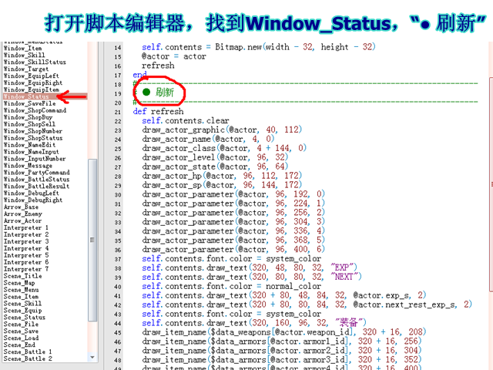Image resolution: width=493 pixels, height=370 pixels.
Task: Select Window_NameInput script entry
Action: coord(31,152)
